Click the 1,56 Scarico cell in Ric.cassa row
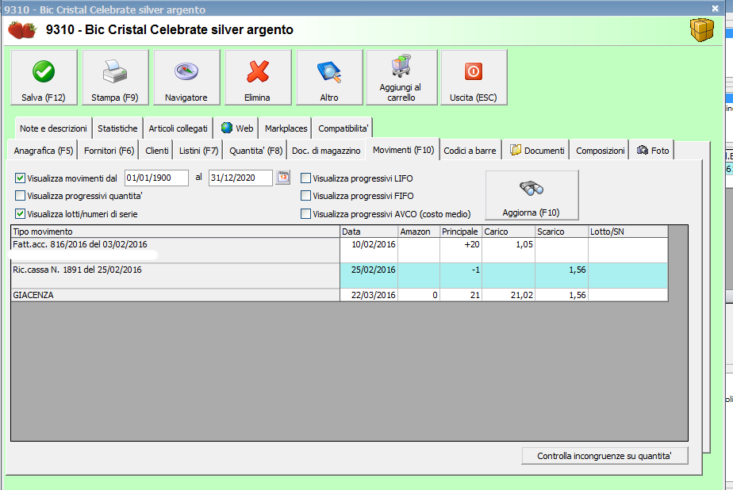Image resolution: width=733 pixels, height=490 pixels. coord(562,276)
